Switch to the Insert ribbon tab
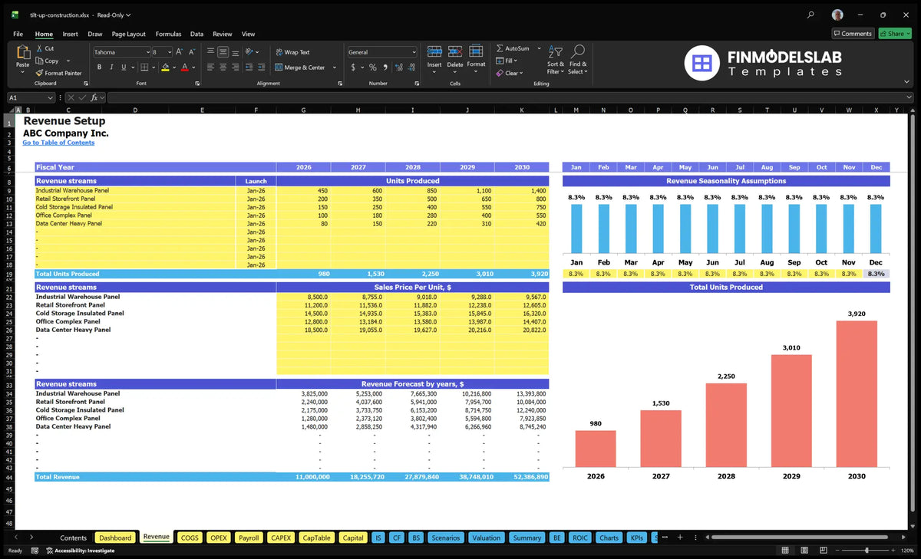Image resolution: width=921 pixels, height=559 pixels. (x=70, y=34)
